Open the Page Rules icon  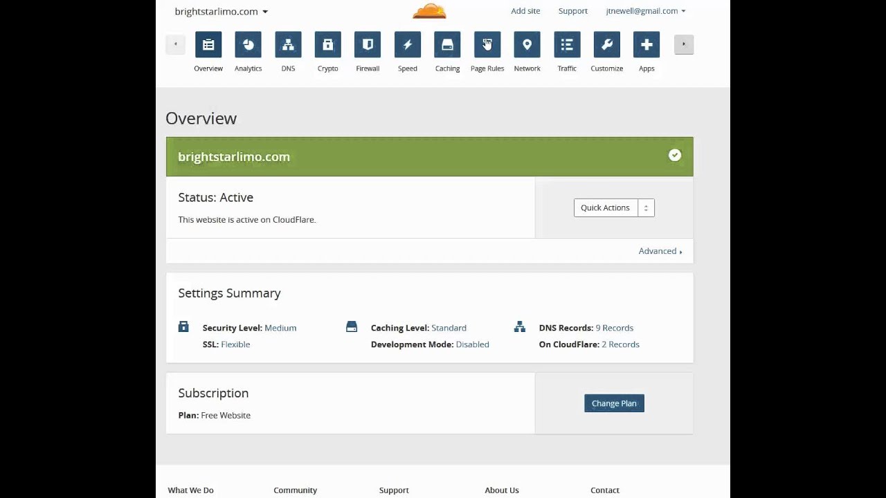tap(487, 44)
